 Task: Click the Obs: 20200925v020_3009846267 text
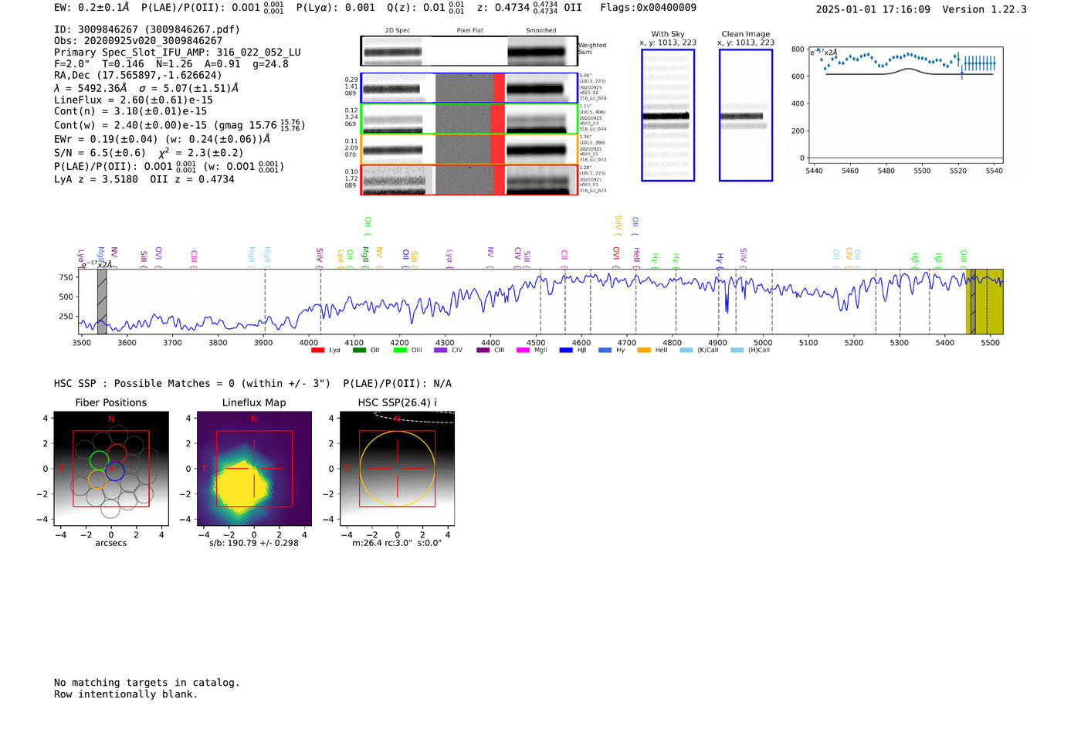[x=138, y=40]
